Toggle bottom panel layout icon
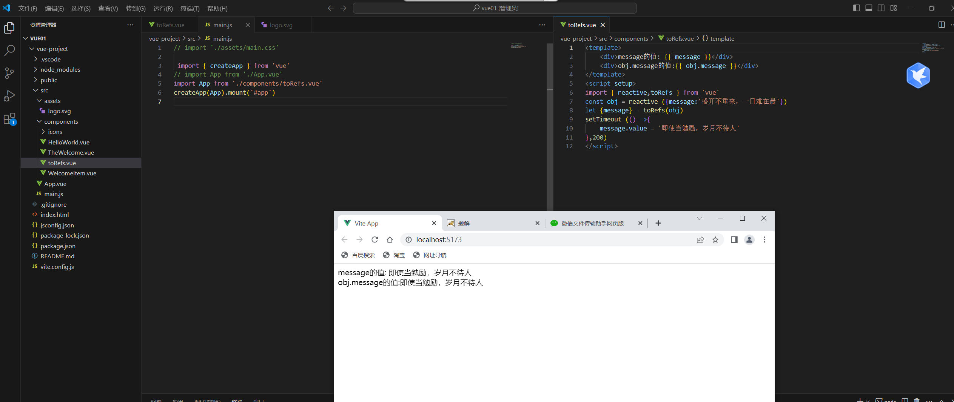The image size is (954, 402). [869, 8]
